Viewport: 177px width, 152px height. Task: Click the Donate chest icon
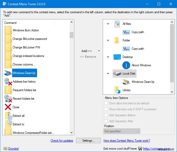(x=5, y=148)
